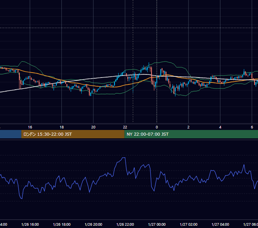This screenshot has height=228, width=258.
Task: Click the 1/27 02:00 label on the lower axis
Action: coord(189,224)
